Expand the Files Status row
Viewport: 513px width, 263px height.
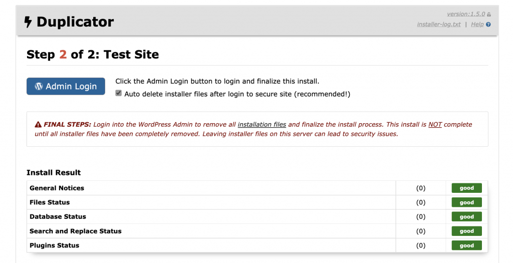click(50, 202)
